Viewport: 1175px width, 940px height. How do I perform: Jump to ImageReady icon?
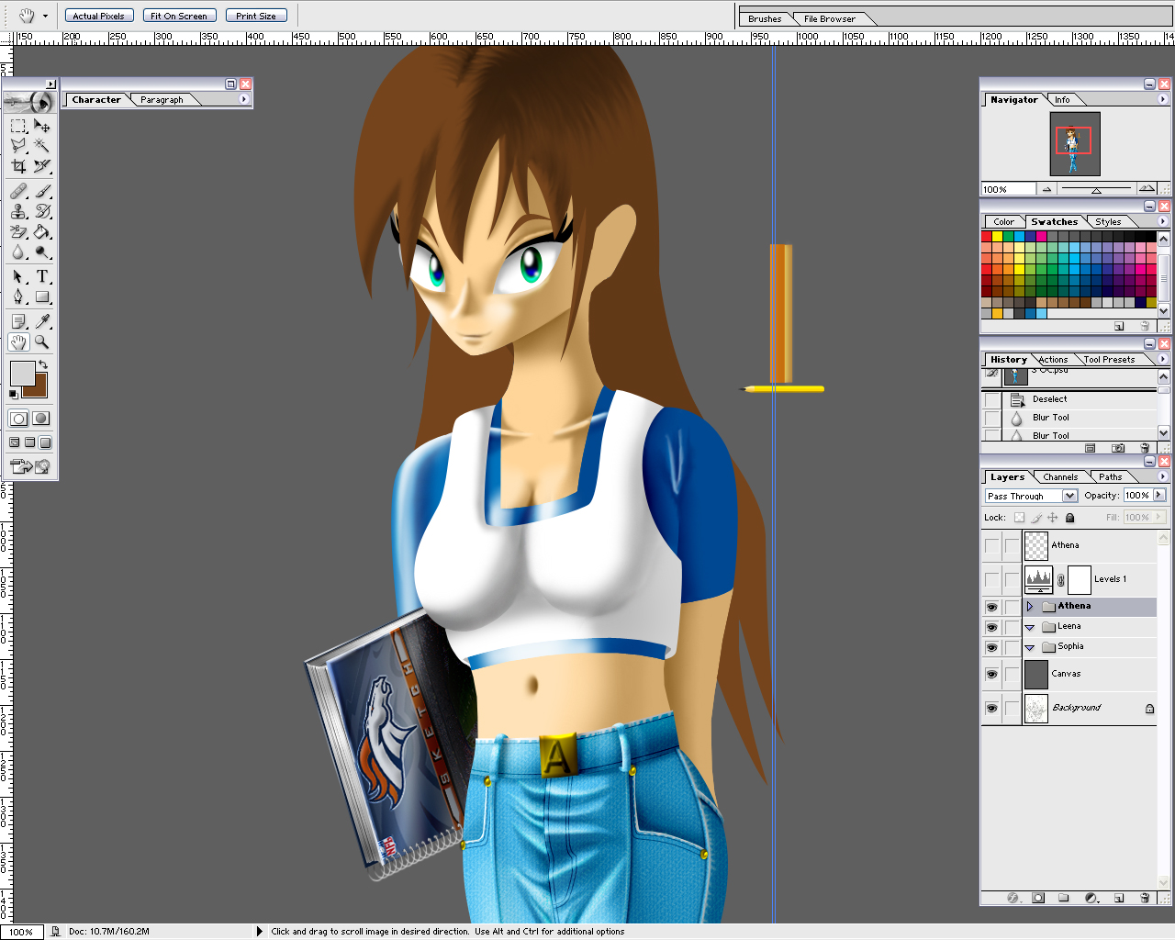click(x=30, y=466)
